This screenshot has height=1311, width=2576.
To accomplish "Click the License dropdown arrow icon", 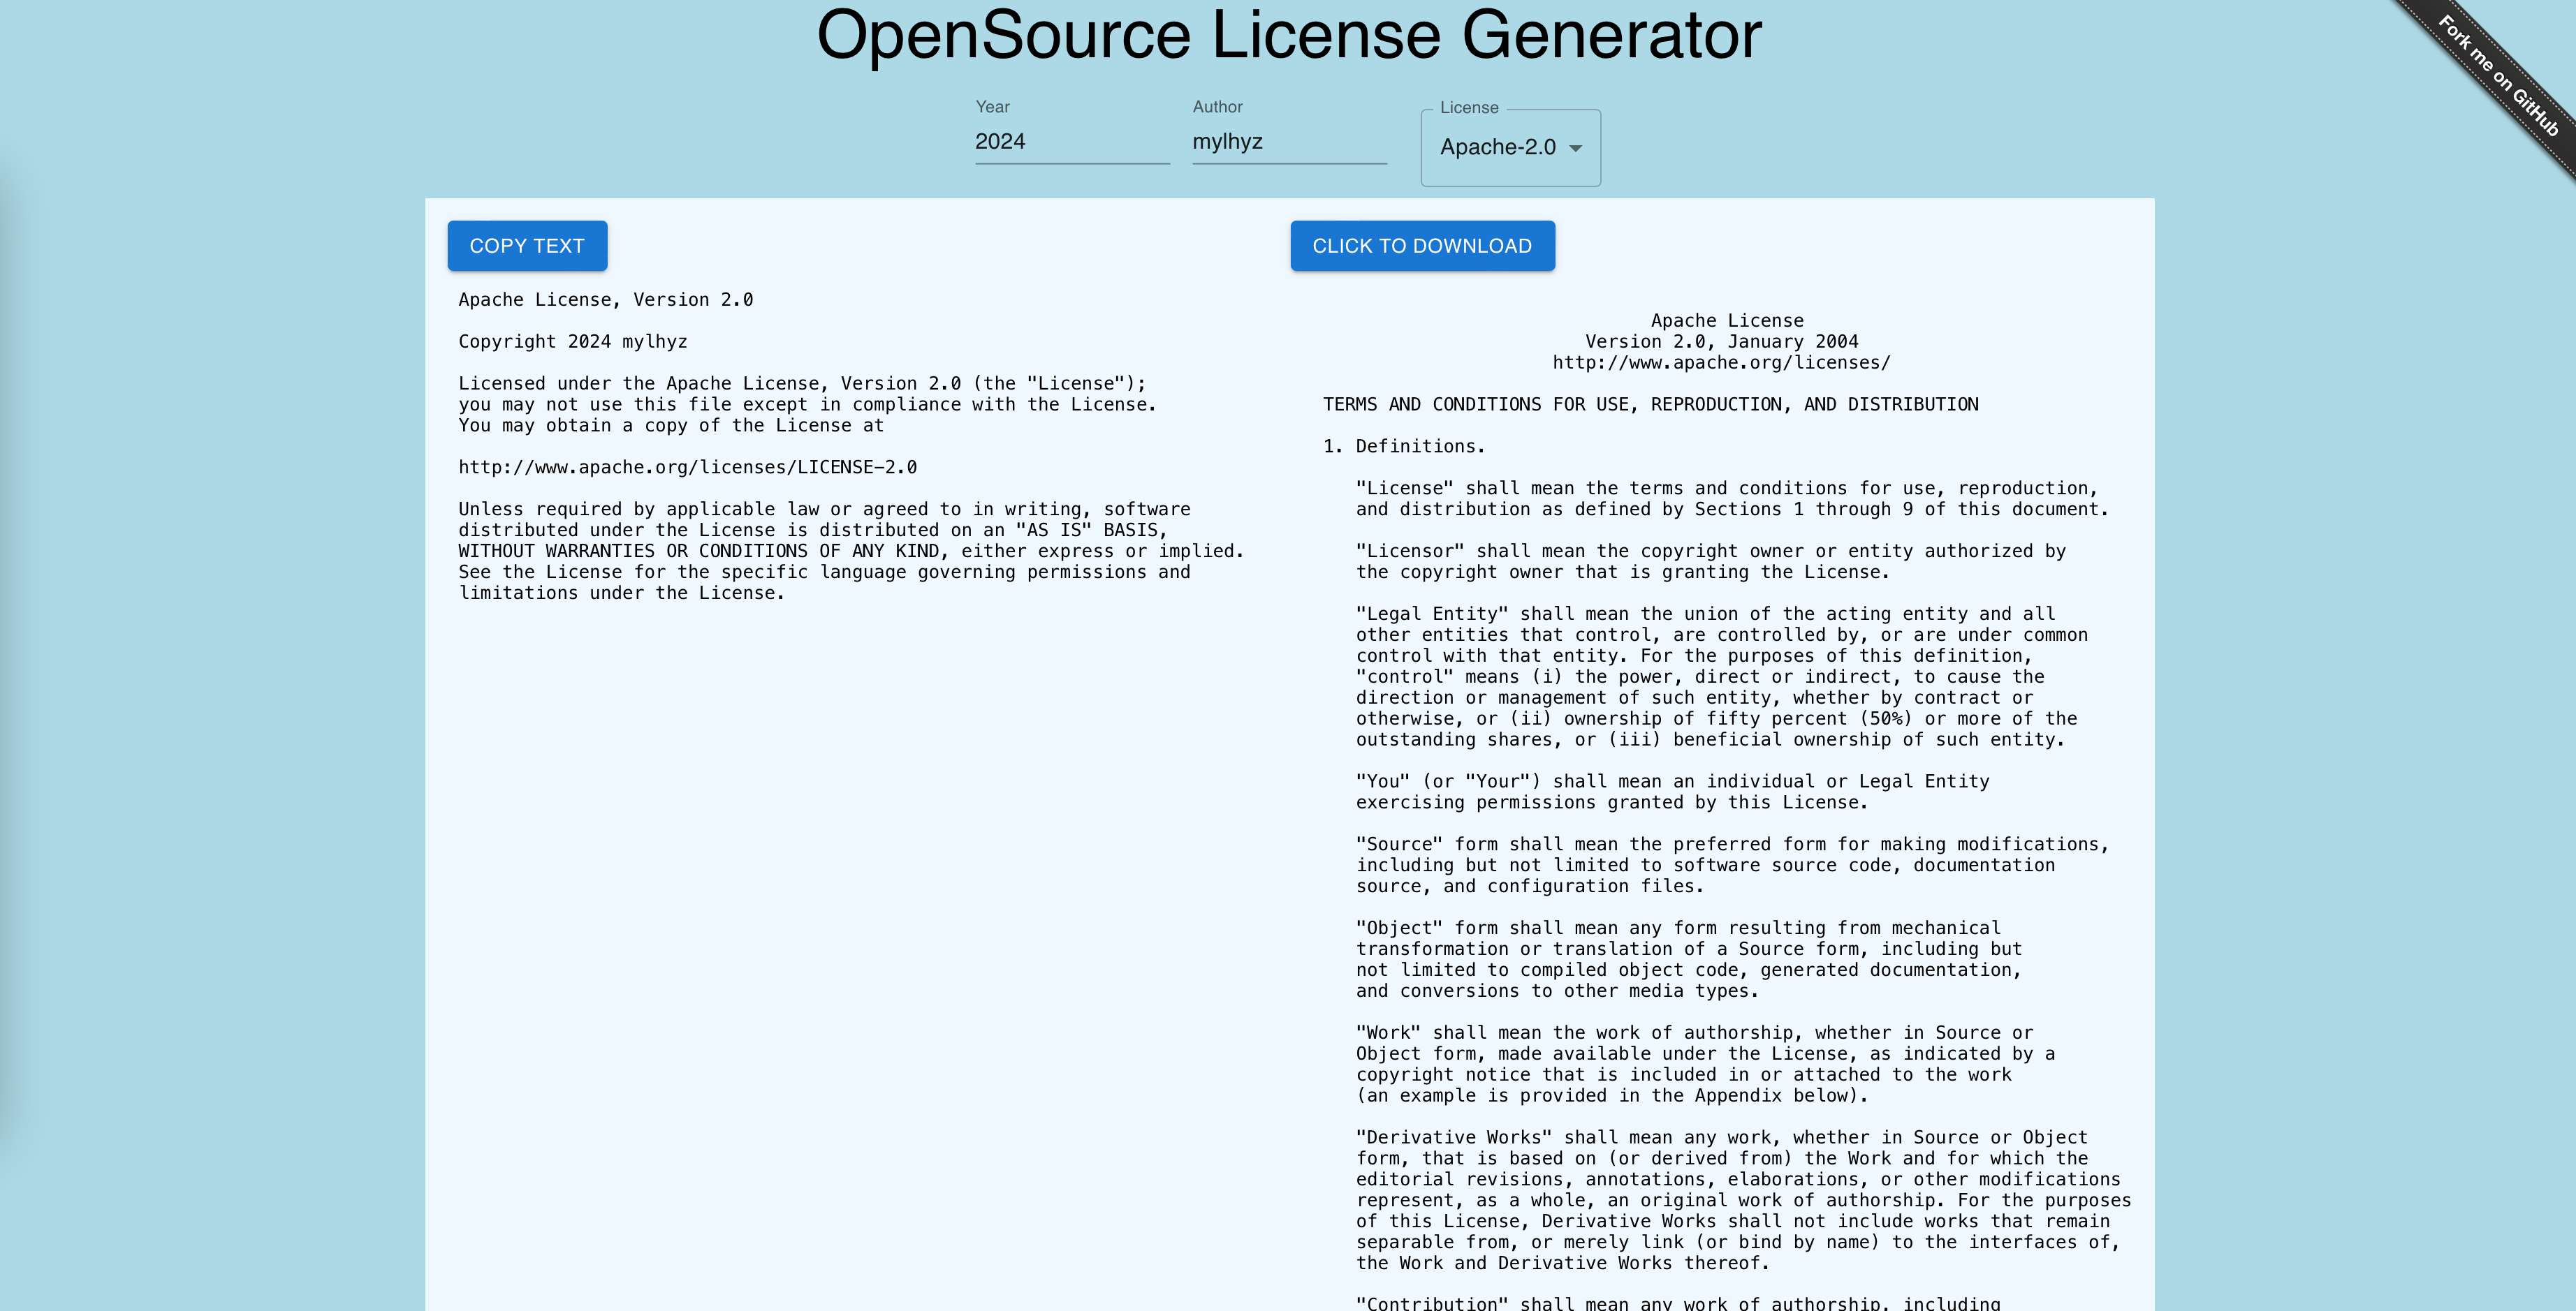I will coord(1576,148).
